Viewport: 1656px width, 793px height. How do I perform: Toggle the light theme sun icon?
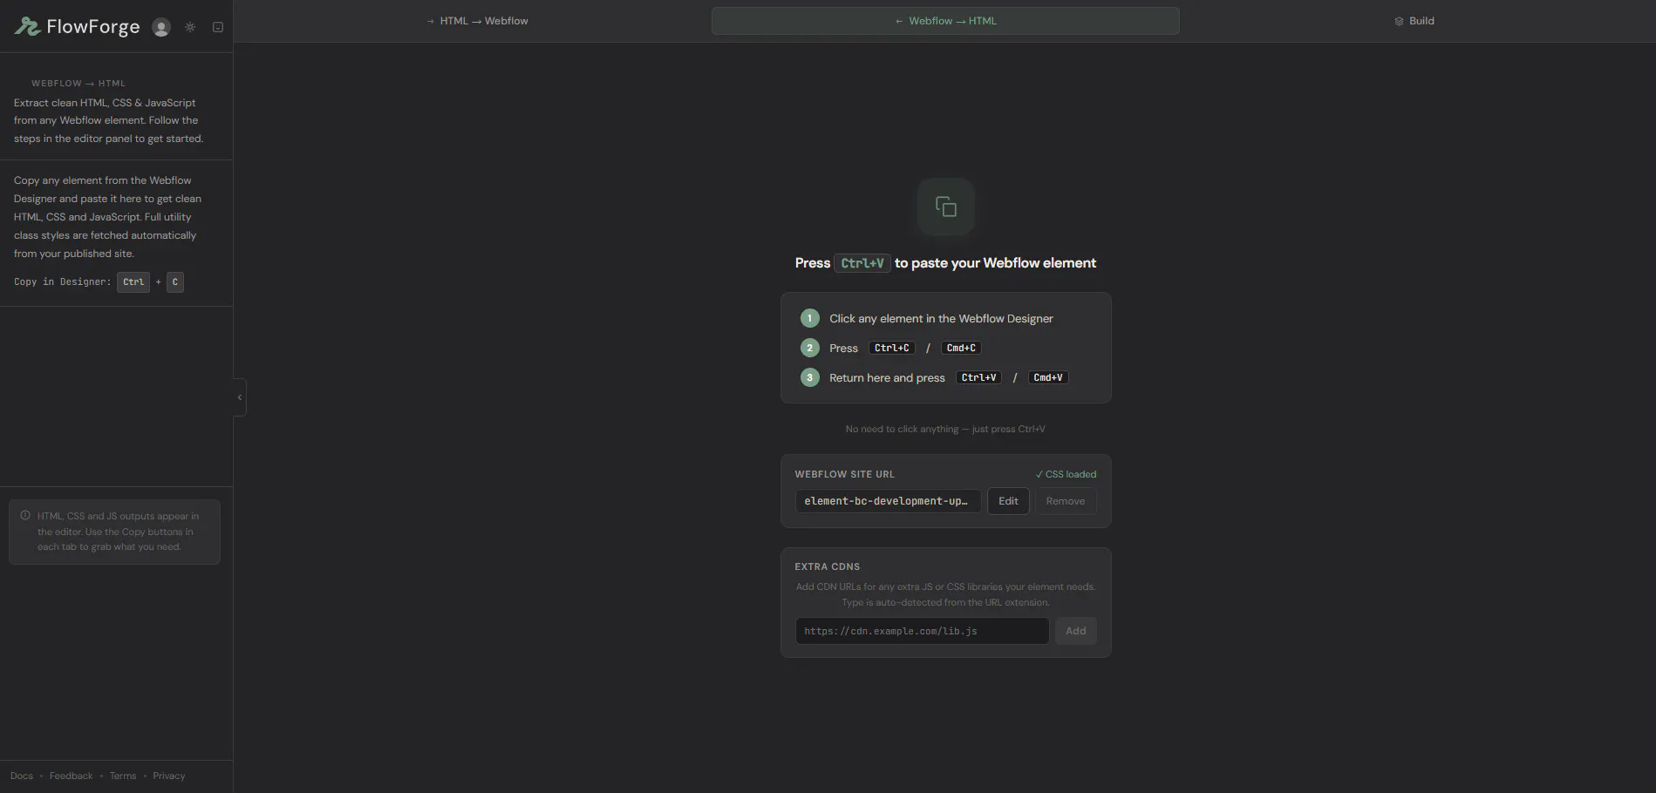(190, 27)
